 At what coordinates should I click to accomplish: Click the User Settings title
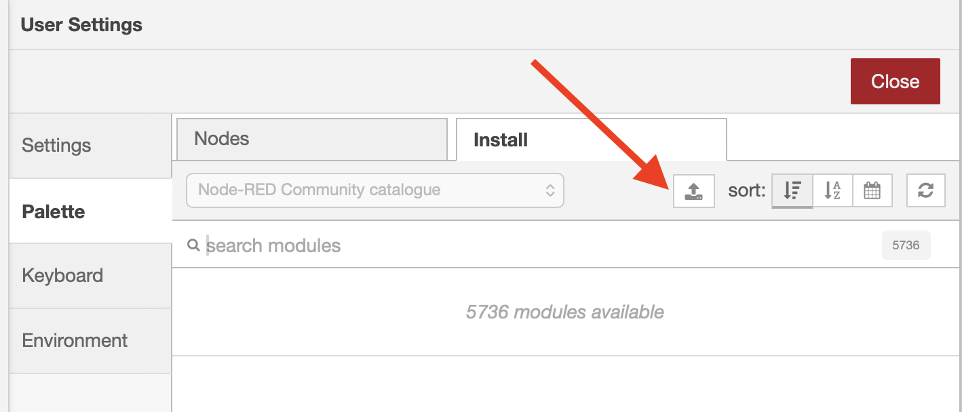click(81, 25)
